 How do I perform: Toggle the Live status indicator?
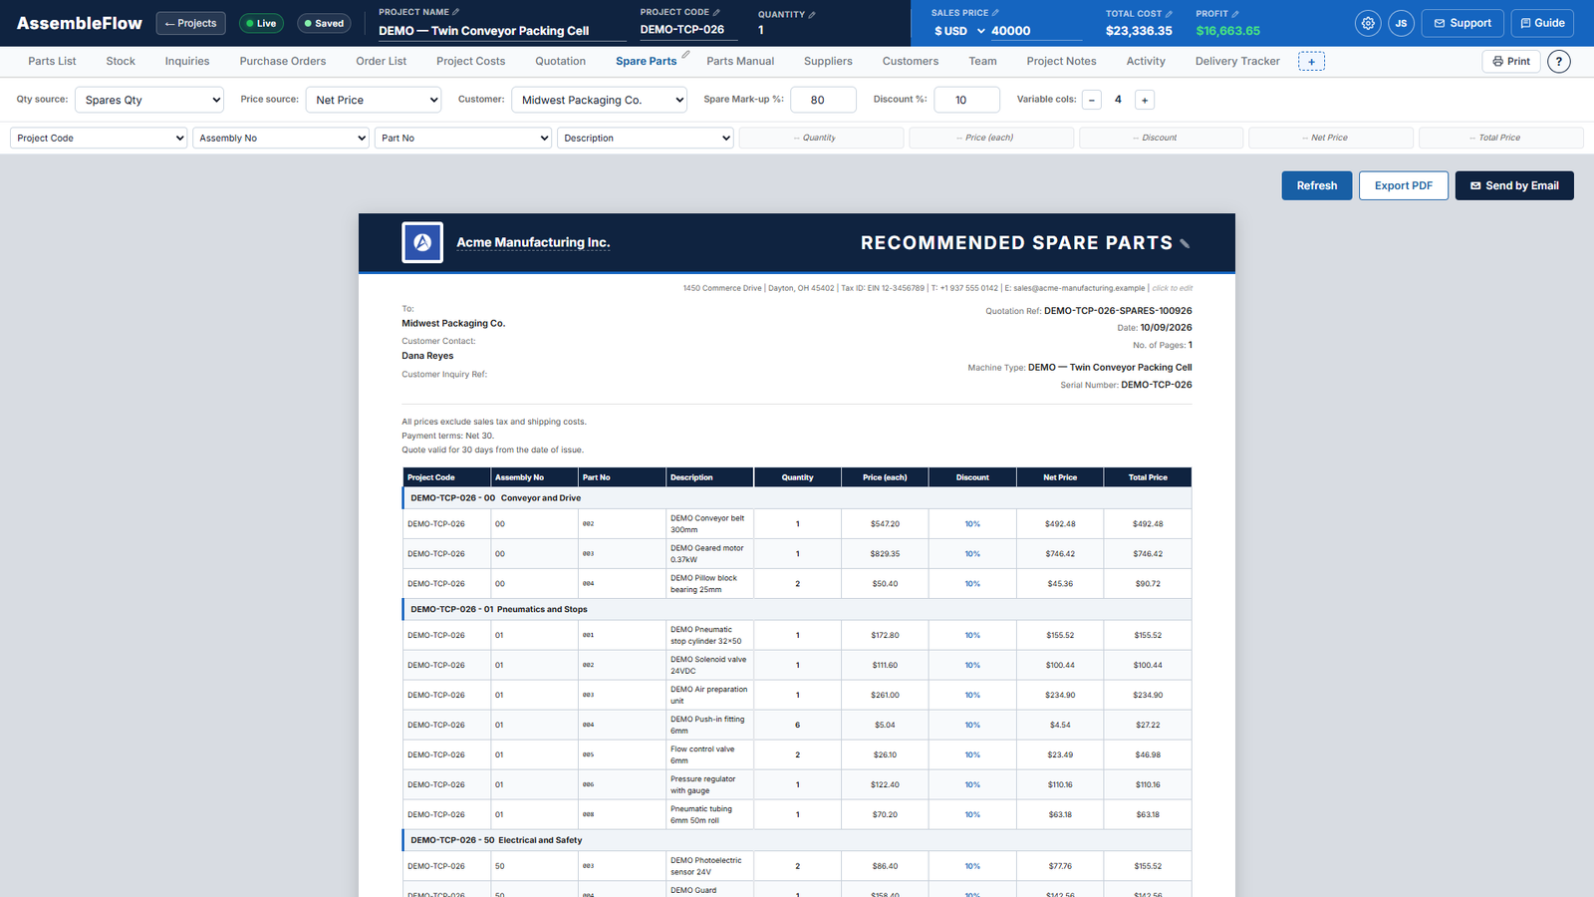pyautogui.click(x=261, y=23)
